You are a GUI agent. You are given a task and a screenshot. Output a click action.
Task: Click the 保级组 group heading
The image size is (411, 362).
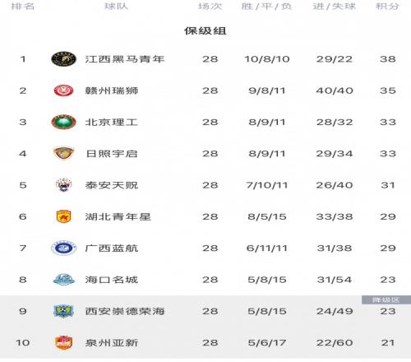205,30
